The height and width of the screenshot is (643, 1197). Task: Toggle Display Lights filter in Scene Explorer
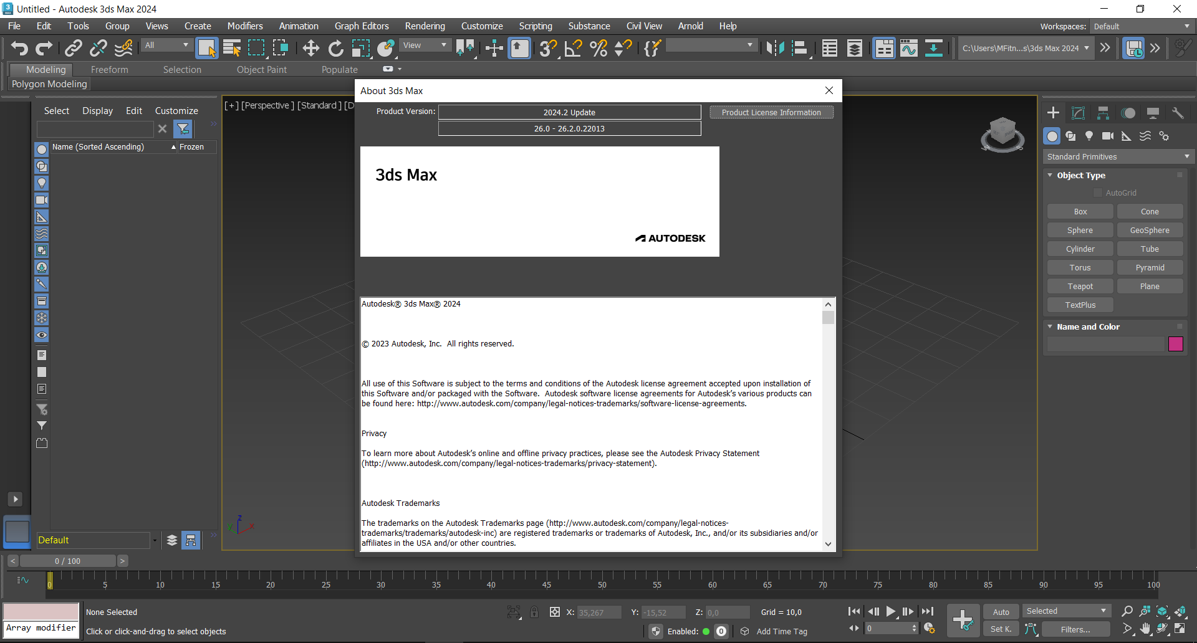(42, 183)
